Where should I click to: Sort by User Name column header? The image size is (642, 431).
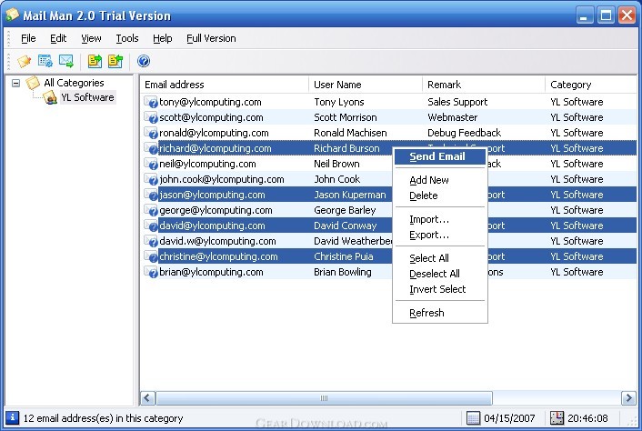click(x=366, y=85)
